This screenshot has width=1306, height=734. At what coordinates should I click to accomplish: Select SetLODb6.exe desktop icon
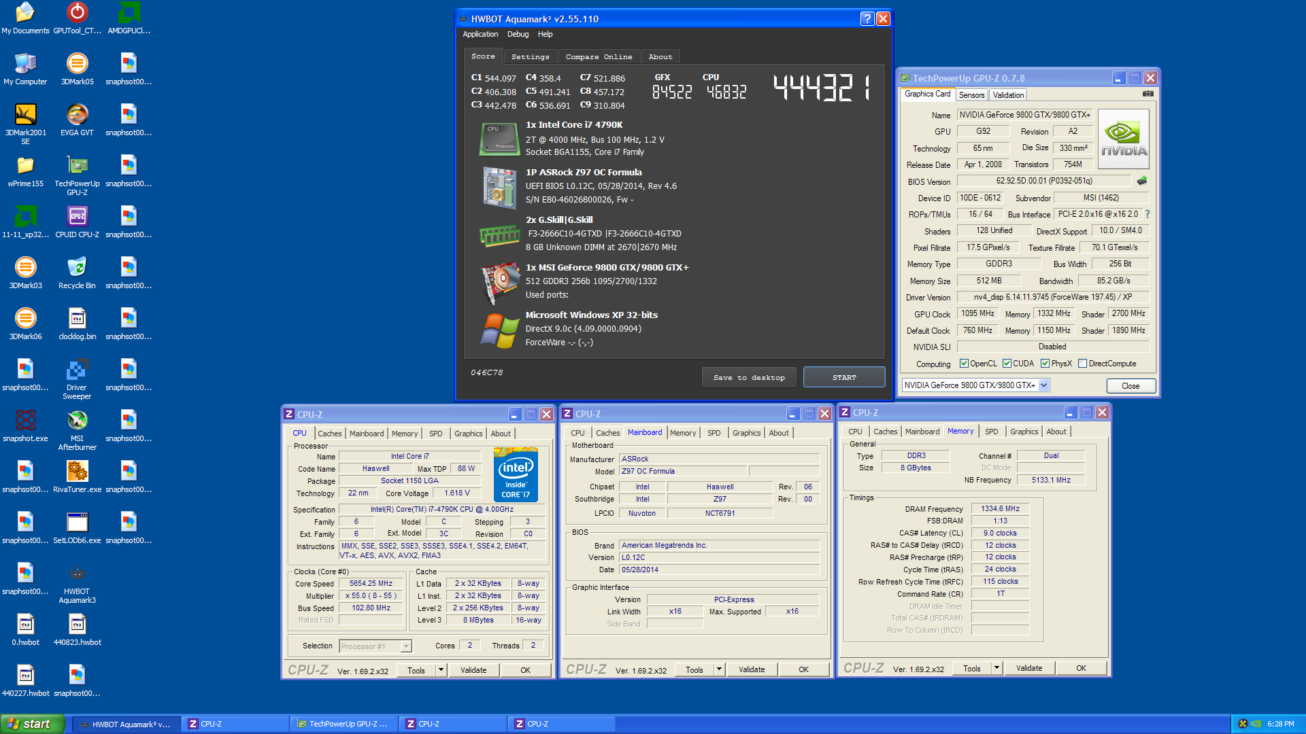(x=77, y=528)
